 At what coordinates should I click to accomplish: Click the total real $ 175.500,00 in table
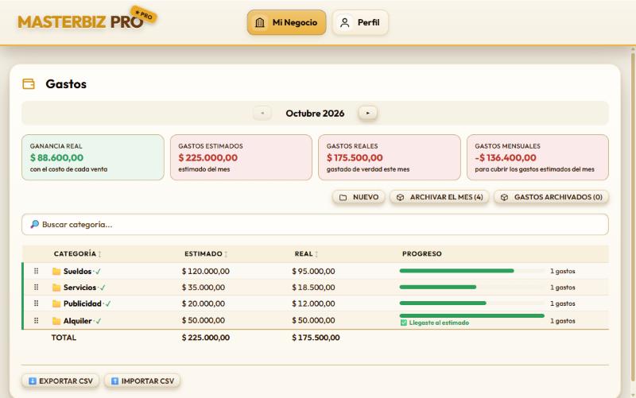tap(316, 338)
